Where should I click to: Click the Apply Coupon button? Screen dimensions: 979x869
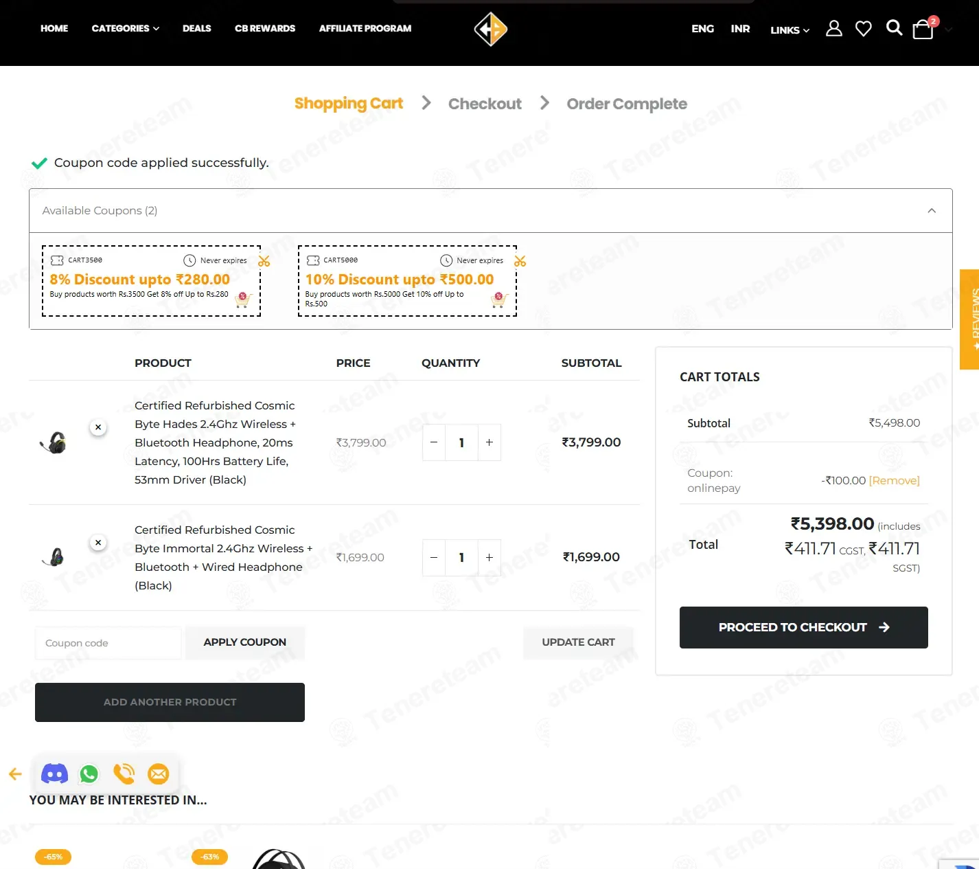tap(245, 642)
